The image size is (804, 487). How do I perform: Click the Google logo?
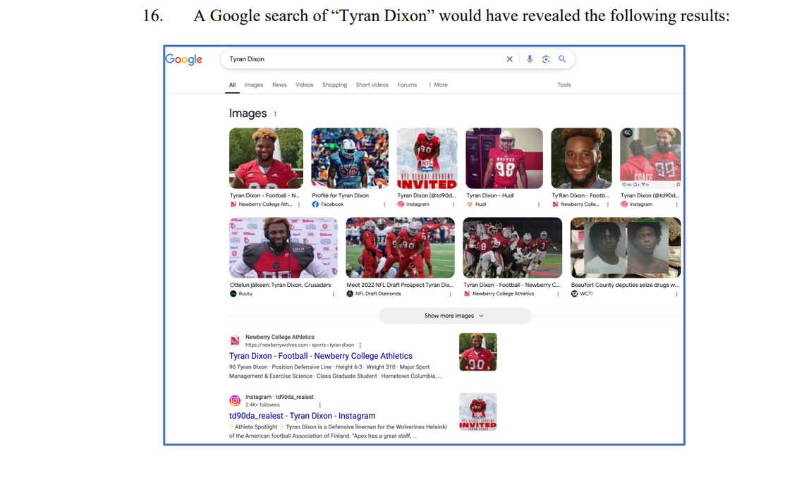(x=183, y=59)
